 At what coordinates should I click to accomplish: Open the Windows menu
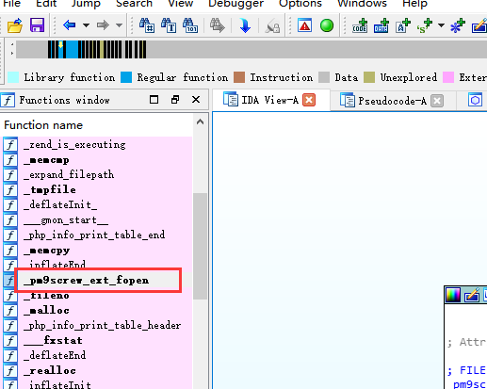(x=362, y=4)
